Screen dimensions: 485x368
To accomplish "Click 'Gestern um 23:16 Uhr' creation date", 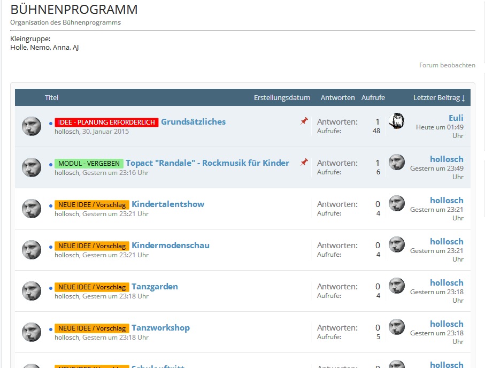I will 116,173.
